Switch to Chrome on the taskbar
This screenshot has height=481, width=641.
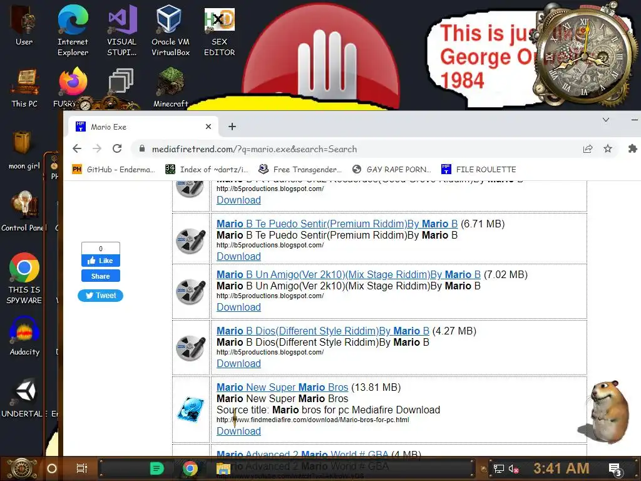pos(190,468)
